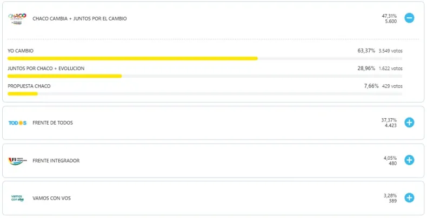Image resolution: width=427 pixels, height=218 pixels.
Task: Select the Vamos con Vos title
Action: [x=51, y=199]
